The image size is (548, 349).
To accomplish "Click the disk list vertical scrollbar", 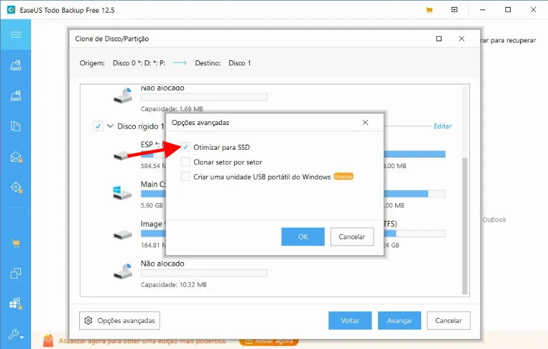I will pyautogui.click(x=465, y=225).
